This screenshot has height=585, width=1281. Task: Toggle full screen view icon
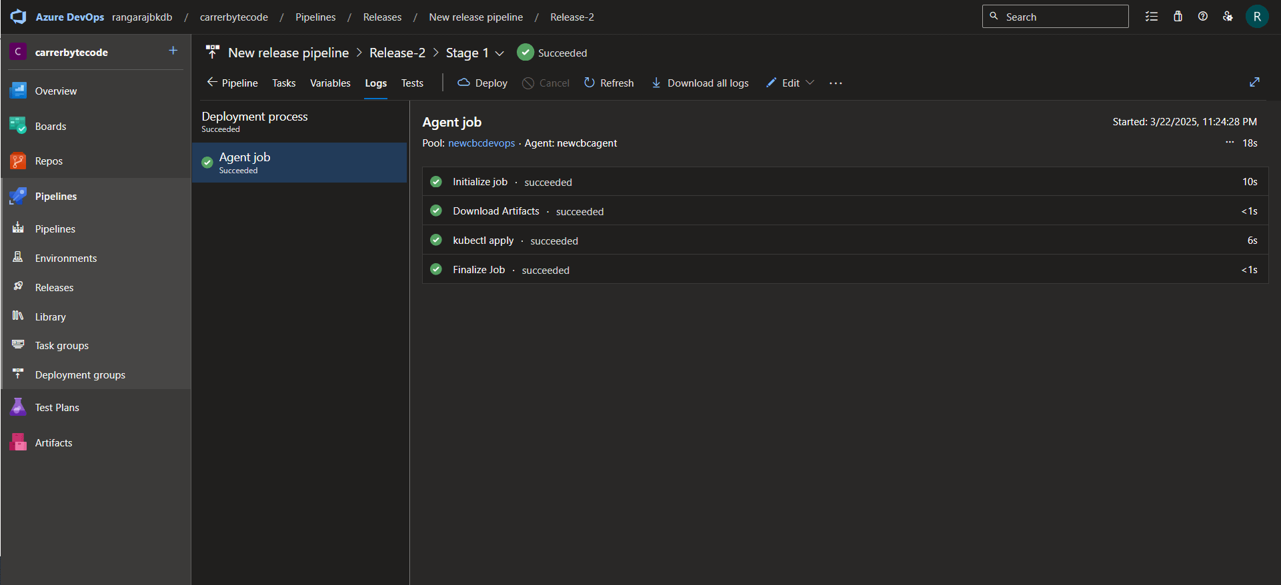[1254, 82]
